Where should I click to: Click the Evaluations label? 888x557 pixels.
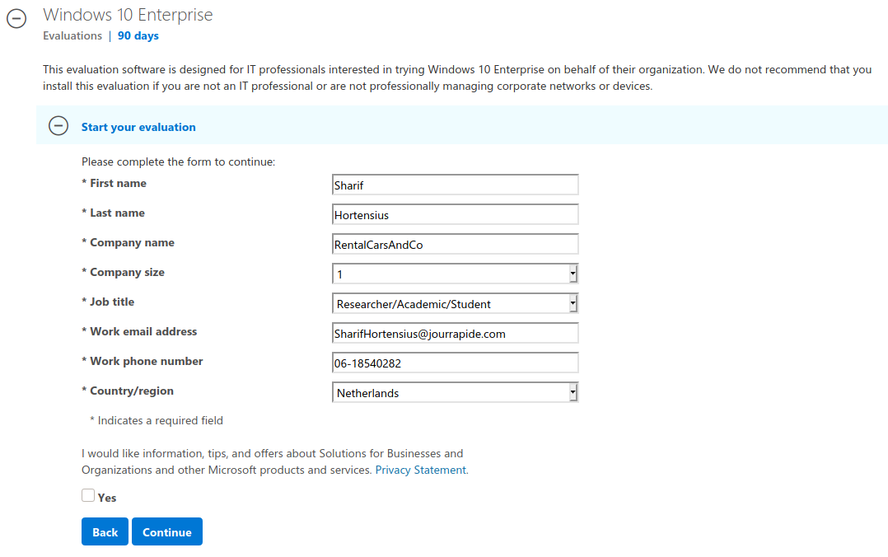pyautogui.click(x=72, y=35)
